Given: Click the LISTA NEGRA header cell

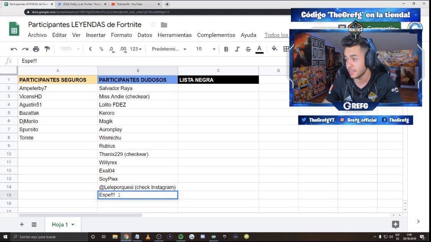Looking at the screenshot, I should click(218, 80).
